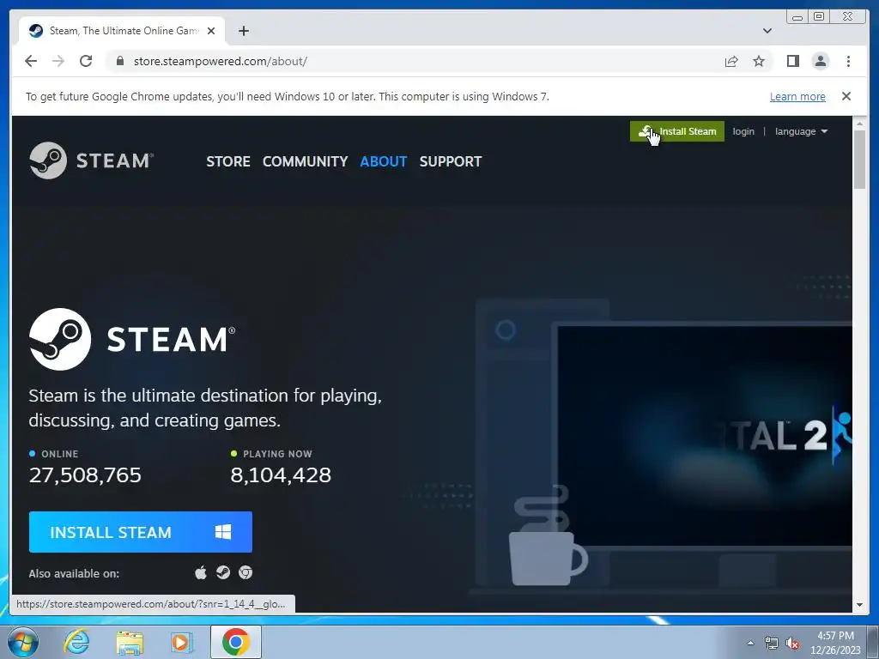The image size is (879, 659).
Task: Launch Internet Explorer from taskbar
Action: pos(76,642)
